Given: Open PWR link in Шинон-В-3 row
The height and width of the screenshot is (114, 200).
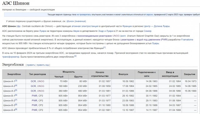Looking at the screenshot, I should coord(34,105).
